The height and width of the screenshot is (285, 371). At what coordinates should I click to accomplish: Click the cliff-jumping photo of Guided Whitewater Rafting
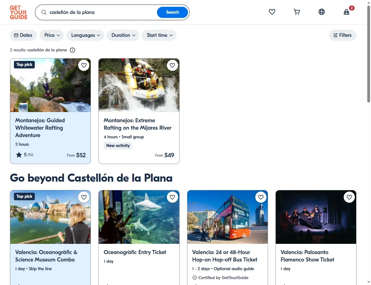point(50,85)
